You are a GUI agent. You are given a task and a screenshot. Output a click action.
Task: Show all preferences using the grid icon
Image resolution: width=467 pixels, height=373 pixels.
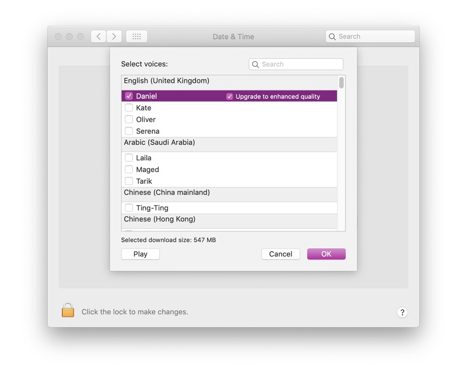[x=136, y=36]
